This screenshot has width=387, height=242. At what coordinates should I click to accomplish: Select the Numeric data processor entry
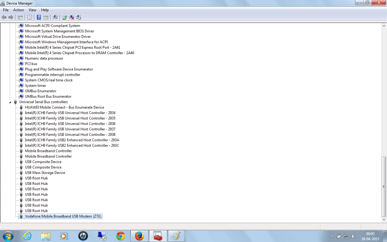tap(44, 58)
